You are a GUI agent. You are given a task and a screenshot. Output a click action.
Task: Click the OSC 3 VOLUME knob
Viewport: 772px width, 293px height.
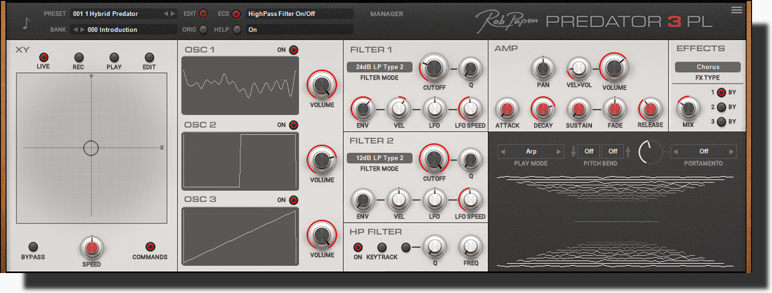322,235
